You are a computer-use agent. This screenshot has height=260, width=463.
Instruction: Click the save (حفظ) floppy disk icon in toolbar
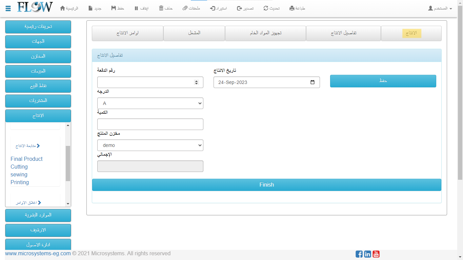pyautogui.click(x=114, y=8)
